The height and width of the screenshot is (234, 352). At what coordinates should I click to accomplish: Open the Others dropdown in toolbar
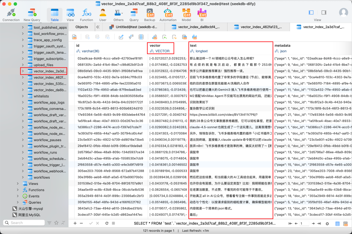click(118, 15)
